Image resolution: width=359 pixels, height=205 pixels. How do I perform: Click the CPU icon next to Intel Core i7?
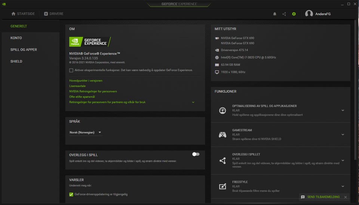[217, 58]
